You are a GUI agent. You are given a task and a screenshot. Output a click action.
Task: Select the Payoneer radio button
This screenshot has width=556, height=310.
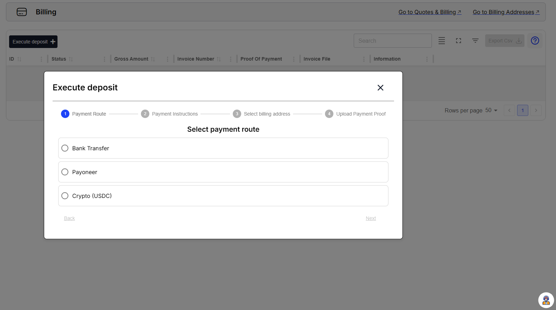(65, 172)
